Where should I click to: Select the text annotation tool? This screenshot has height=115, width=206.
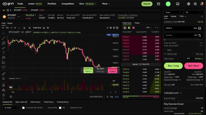4,53
